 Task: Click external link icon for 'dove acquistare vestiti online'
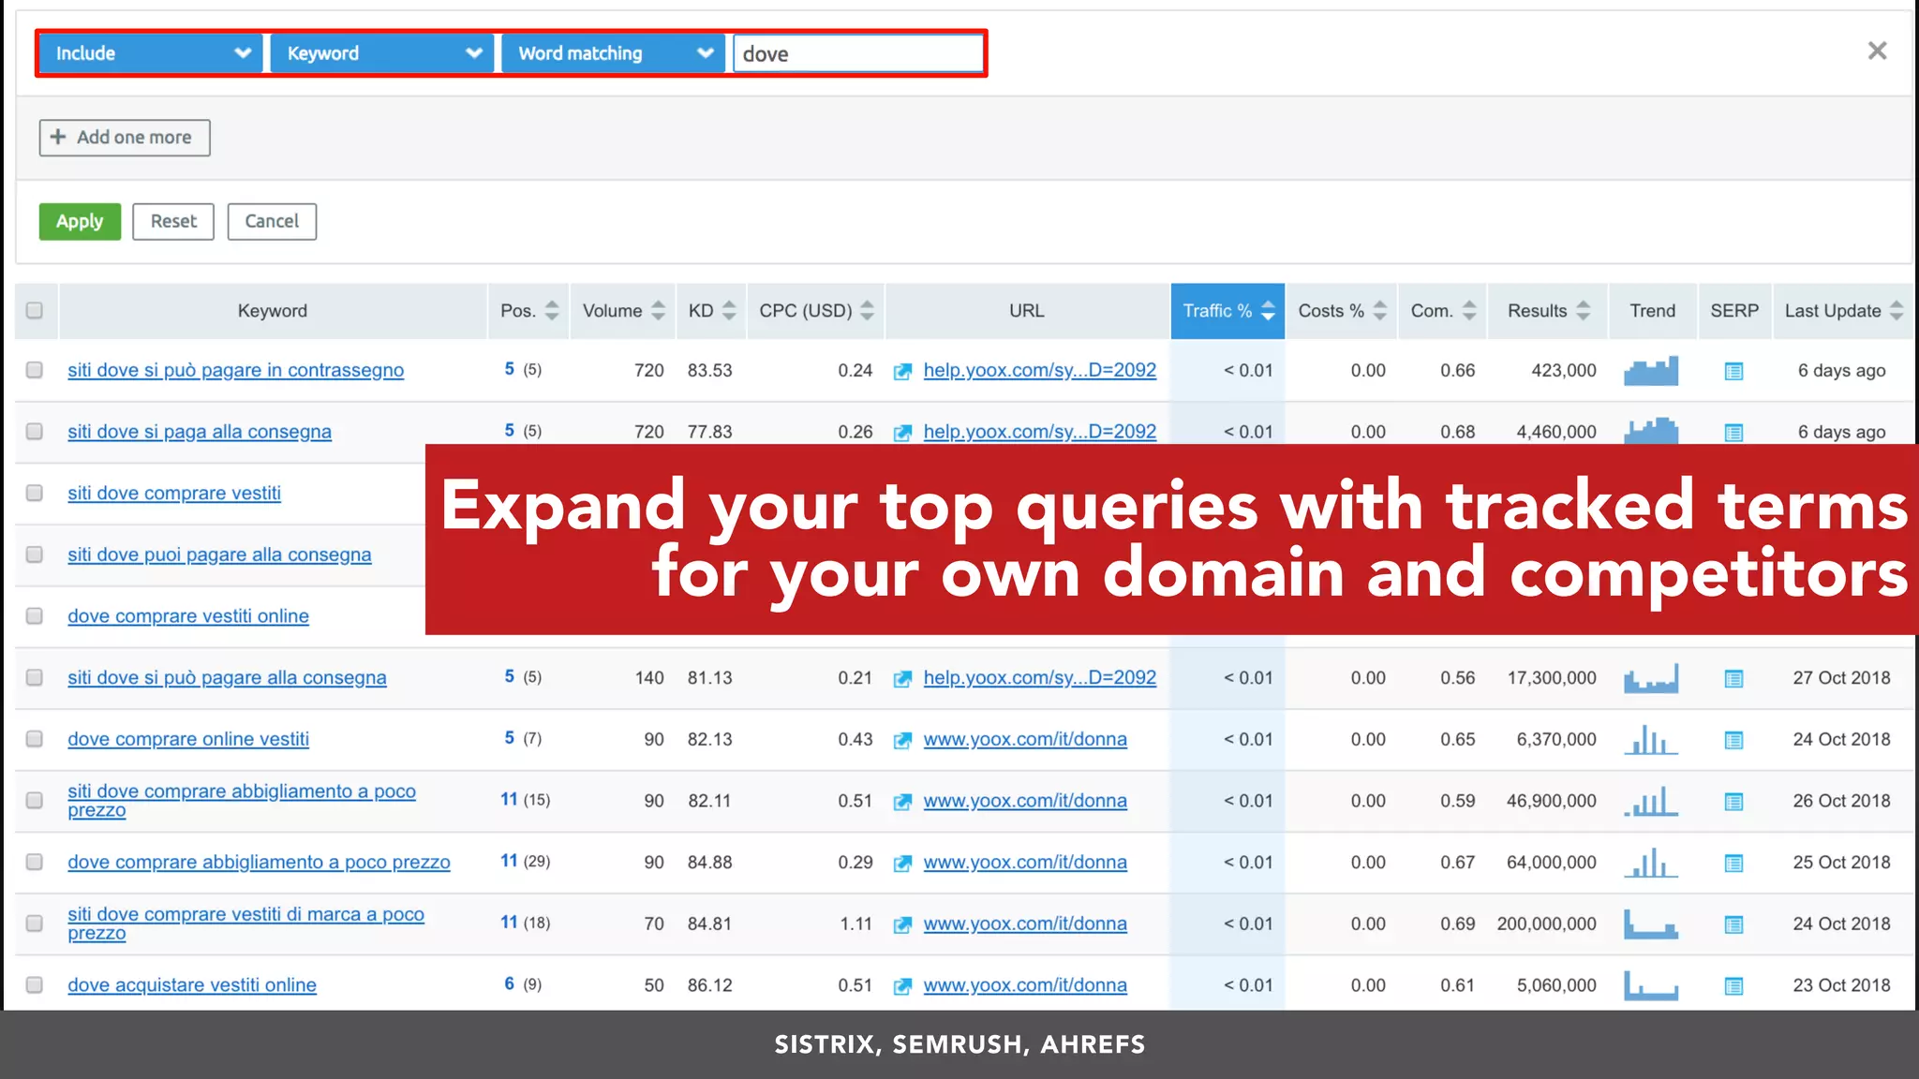point(902,986)
